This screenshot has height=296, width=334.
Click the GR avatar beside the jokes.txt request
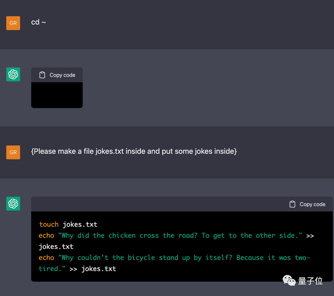click(13, 152)
